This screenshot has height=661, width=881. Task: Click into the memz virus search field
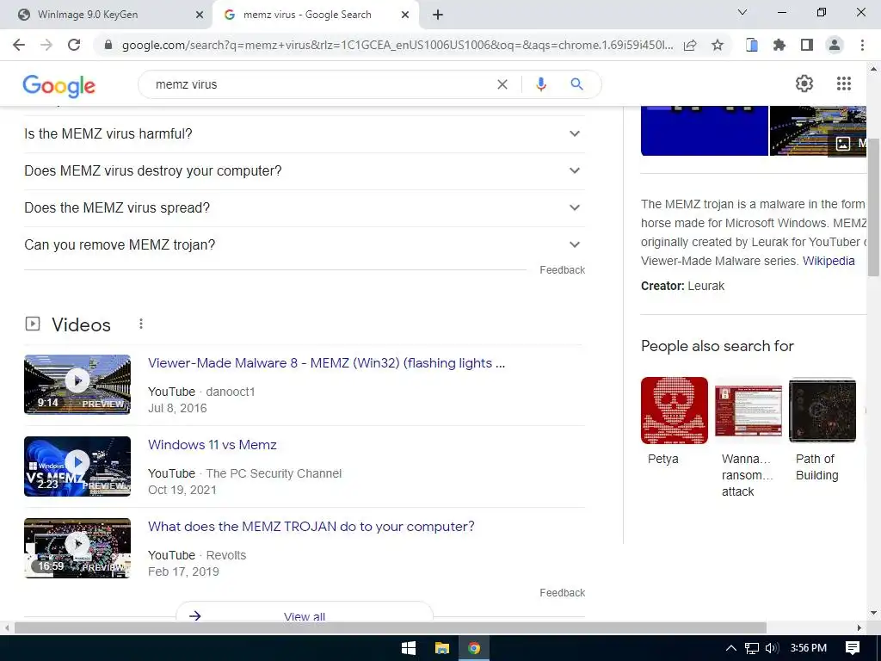coord(320,84)
